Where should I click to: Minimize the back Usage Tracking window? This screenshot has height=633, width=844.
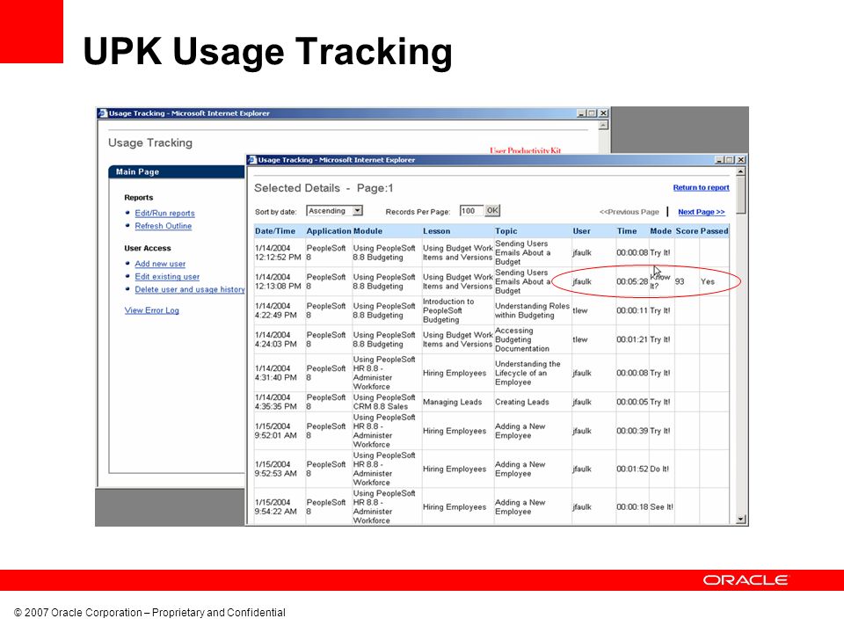pos(581,113)
